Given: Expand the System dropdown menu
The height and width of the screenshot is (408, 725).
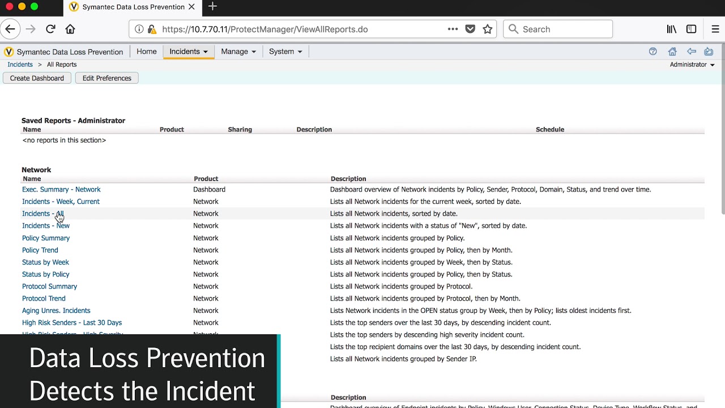Looking at the screenshot, I should [x=285, y=52].
